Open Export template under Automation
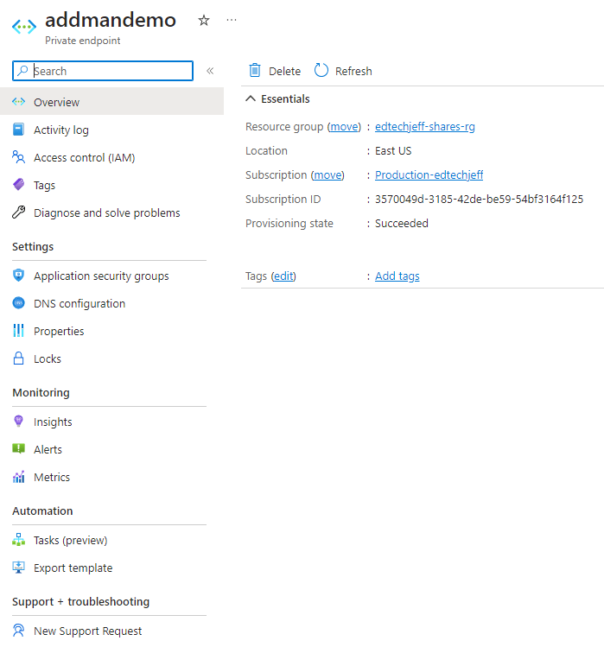 pyautogui.click(x=73, y=568)
